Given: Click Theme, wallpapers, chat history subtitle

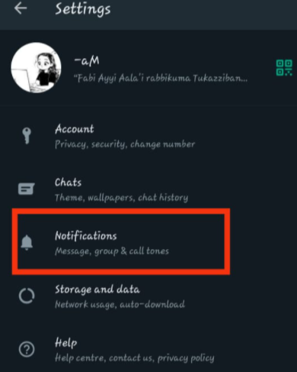Looking at the screenshot, I should coord(121,198).
